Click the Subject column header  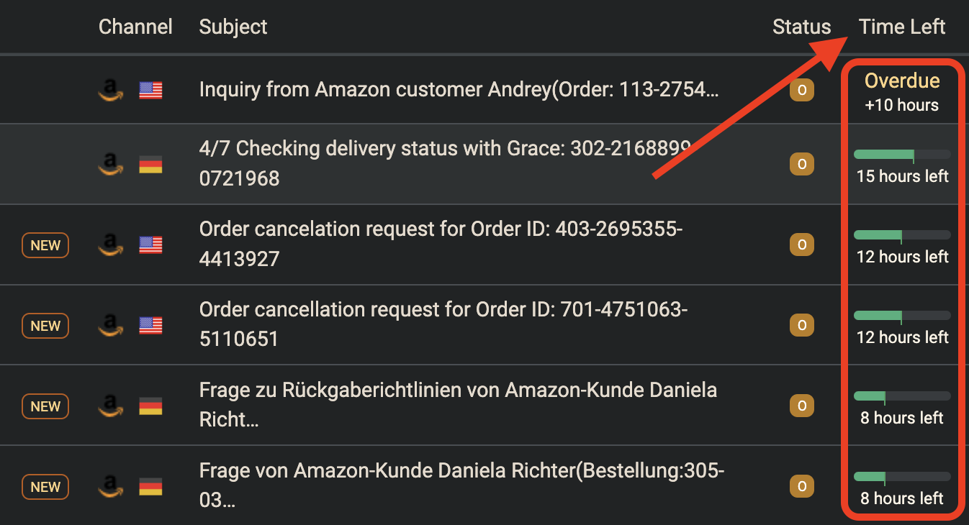tap(233, 27)
